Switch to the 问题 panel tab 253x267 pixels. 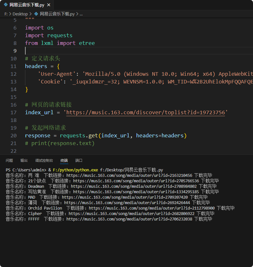click(x=9, y=160)
